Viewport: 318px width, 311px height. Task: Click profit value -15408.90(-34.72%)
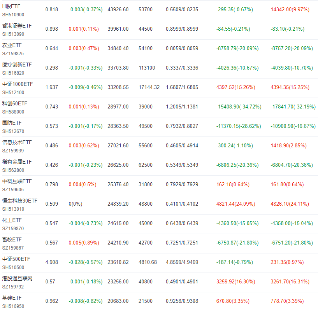coord(239,107)
